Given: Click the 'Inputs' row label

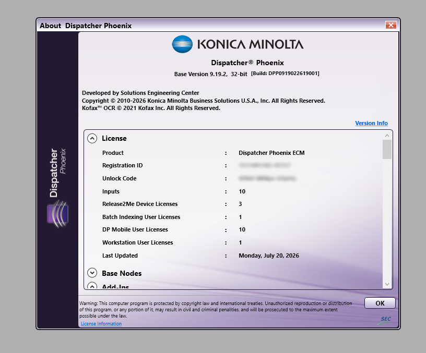Looking at the screenshot, I should (111, 191).
